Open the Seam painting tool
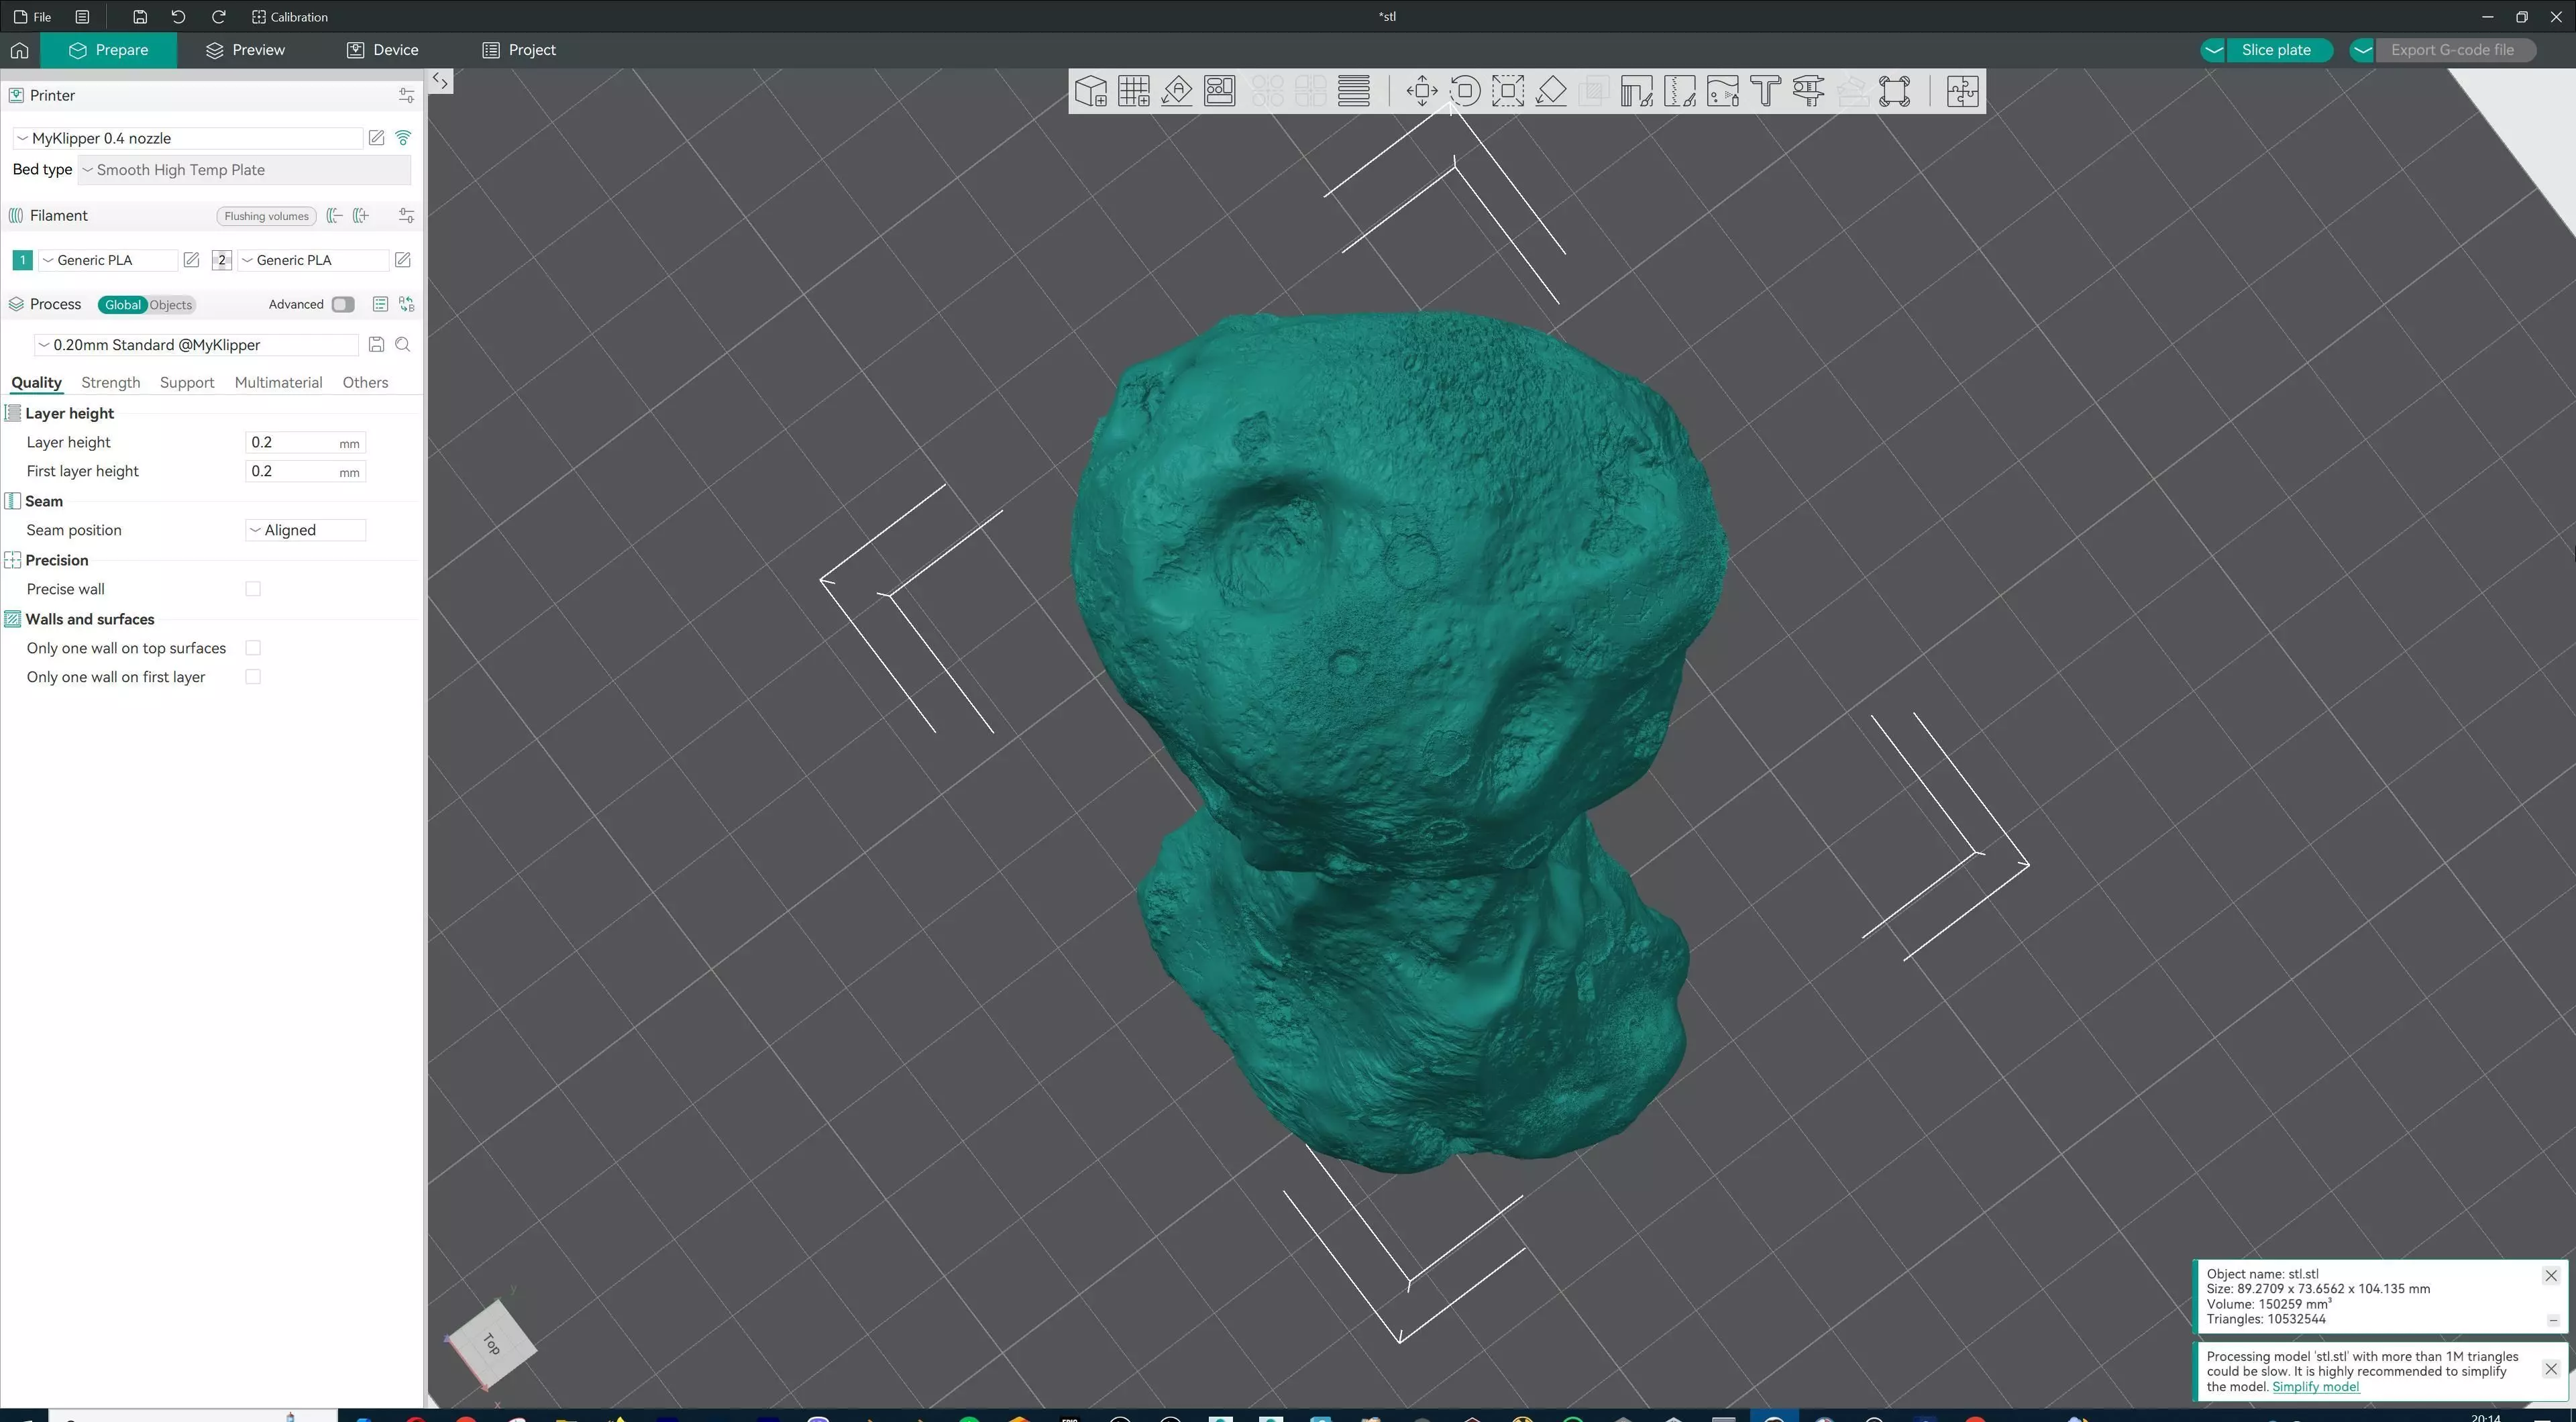2576x1422 pixels. pos(1679,91)
